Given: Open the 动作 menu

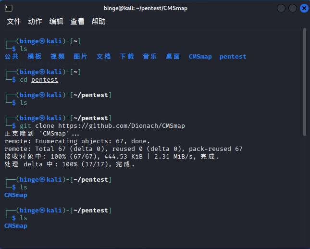Looking at the screenshot, I should click(35, 21).
